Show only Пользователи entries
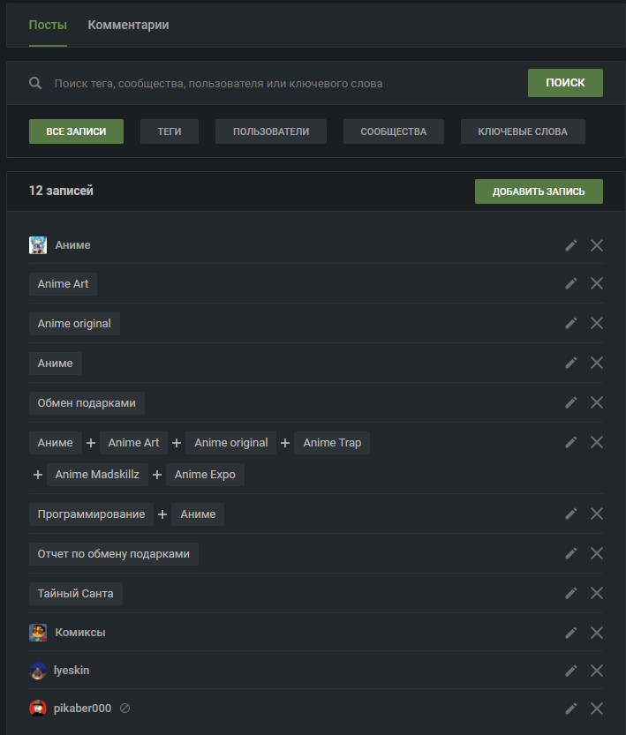 (x=271, y=131)
